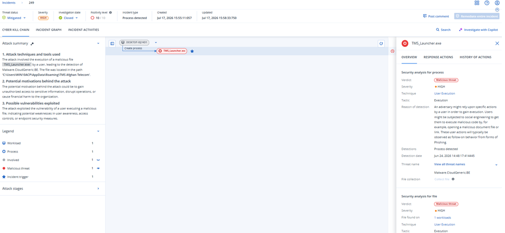The image size is (505, 233).
Task: Click the file User Execution technique link
Action: (444, 224)
